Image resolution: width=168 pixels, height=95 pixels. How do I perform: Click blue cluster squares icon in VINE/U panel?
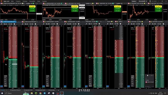pyautogui.click(x=107, y=86)
